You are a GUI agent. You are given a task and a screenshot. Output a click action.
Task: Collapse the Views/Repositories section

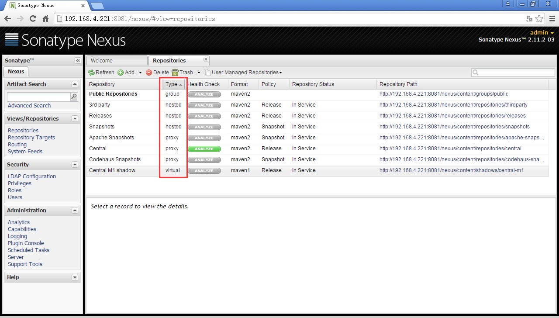[75, 118]
